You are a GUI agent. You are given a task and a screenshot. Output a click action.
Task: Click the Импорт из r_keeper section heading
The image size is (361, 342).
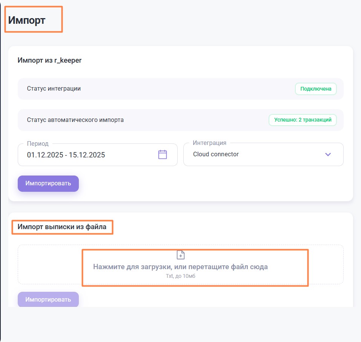click(49, 60)
